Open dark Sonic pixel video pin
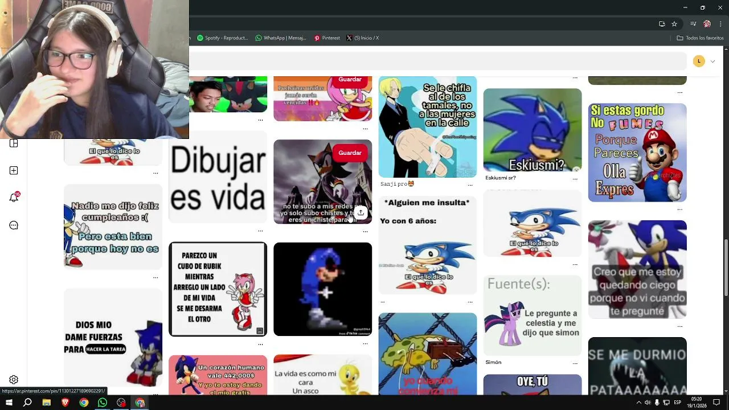Image resolution: width=729 pixels, height=410 pixels. 322,289
